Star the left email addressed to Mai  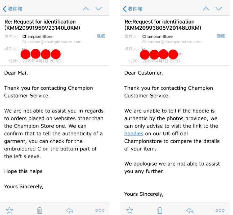pos(9,210)
